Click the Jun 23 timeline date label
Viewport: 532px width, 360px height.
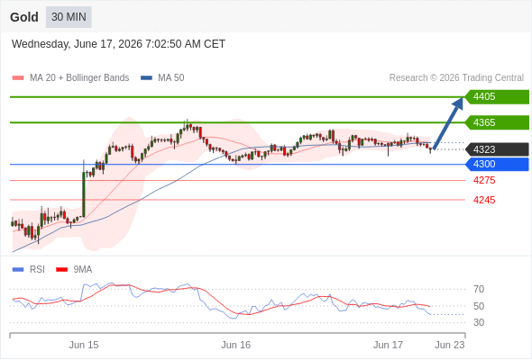[x=450, y=345]
